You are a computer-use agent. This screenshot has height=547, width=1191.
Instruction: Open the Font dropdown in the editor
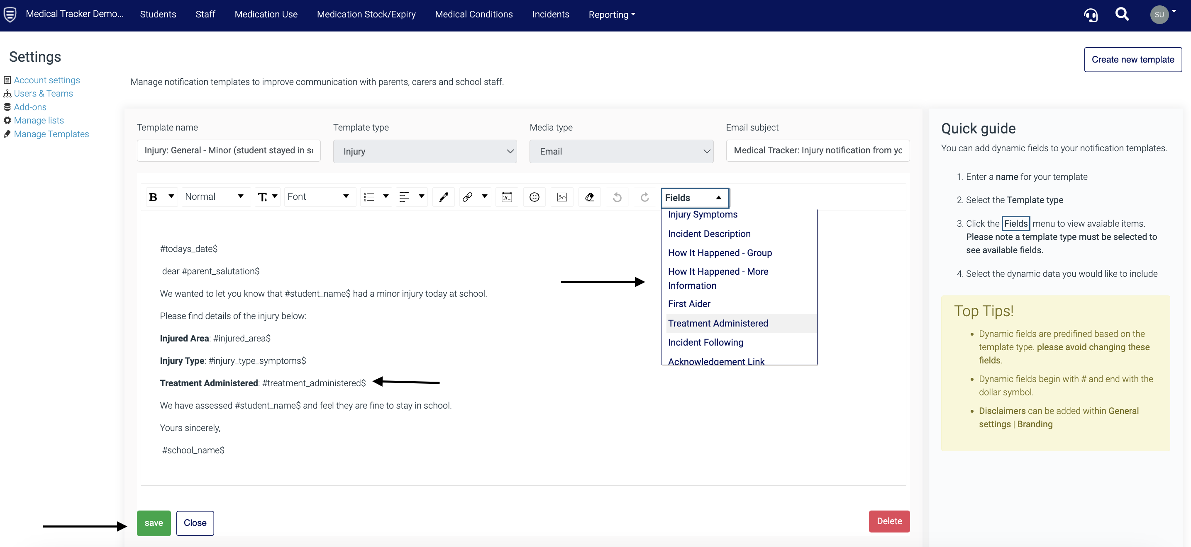[319, 197]
